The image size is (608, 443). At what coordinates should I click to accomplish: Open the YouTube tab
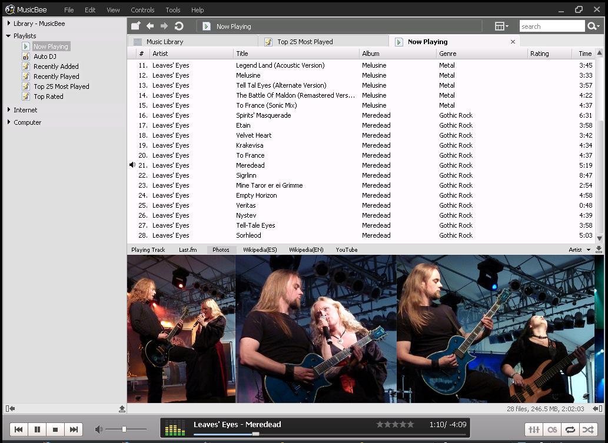coord(346,249)
